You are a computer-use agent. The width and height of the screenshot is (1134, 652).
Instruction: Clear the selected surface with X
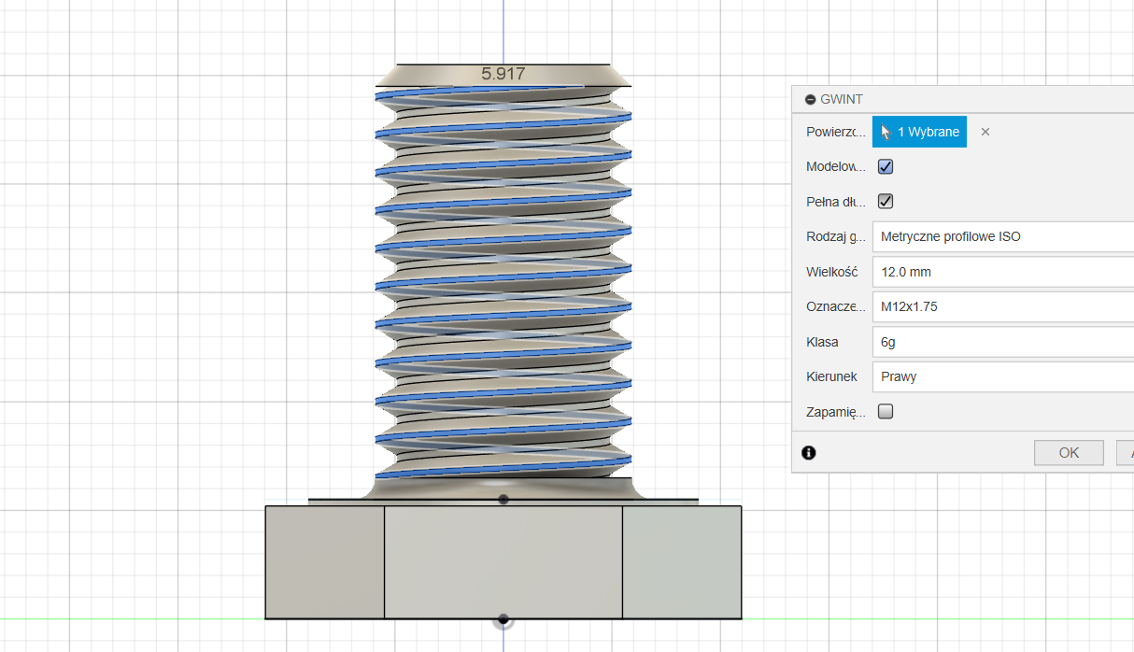coord(985,132)
